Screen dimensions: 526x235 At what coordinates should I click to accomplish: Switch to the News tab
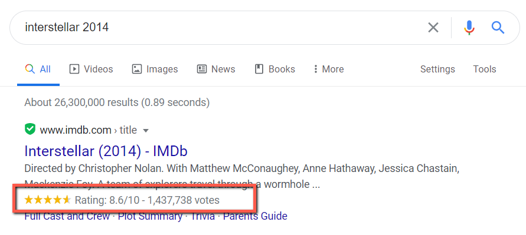[x=216, y=69]
